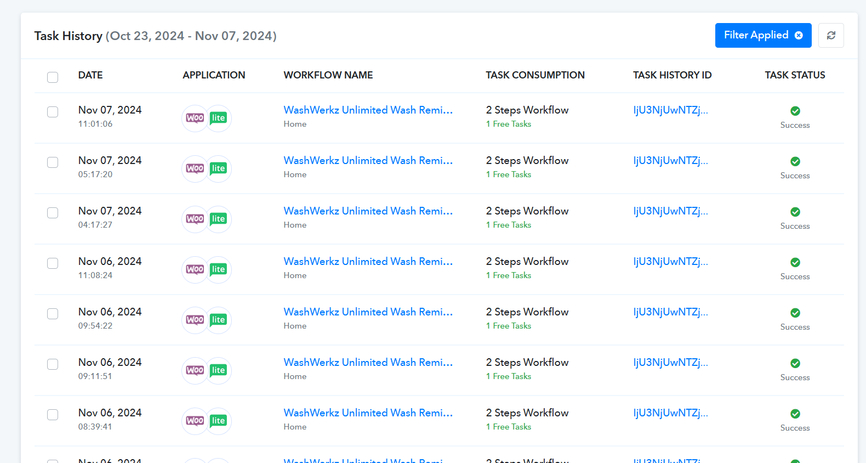Click WooCommerce icon in 04:17:27 row
Image resolution: width=866 pixels, height=463 pixels.
195,219
